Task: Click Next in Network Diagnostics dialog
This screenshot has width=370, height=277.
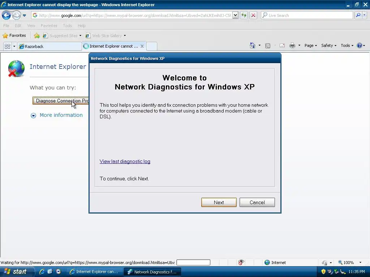Action: [219, 202]
